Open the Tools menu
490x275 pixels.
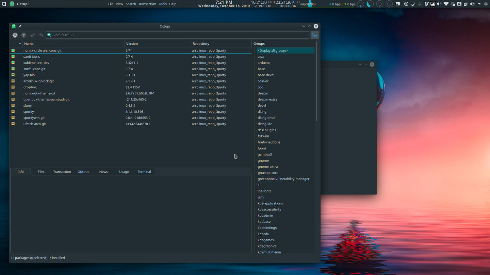pyautogui.click(x=163, y=4)
